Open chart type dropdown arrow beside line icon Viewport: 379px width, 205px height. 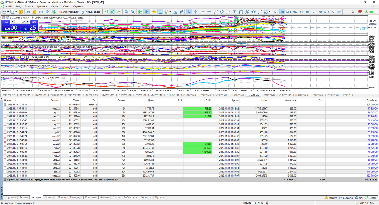coord(8,12)
